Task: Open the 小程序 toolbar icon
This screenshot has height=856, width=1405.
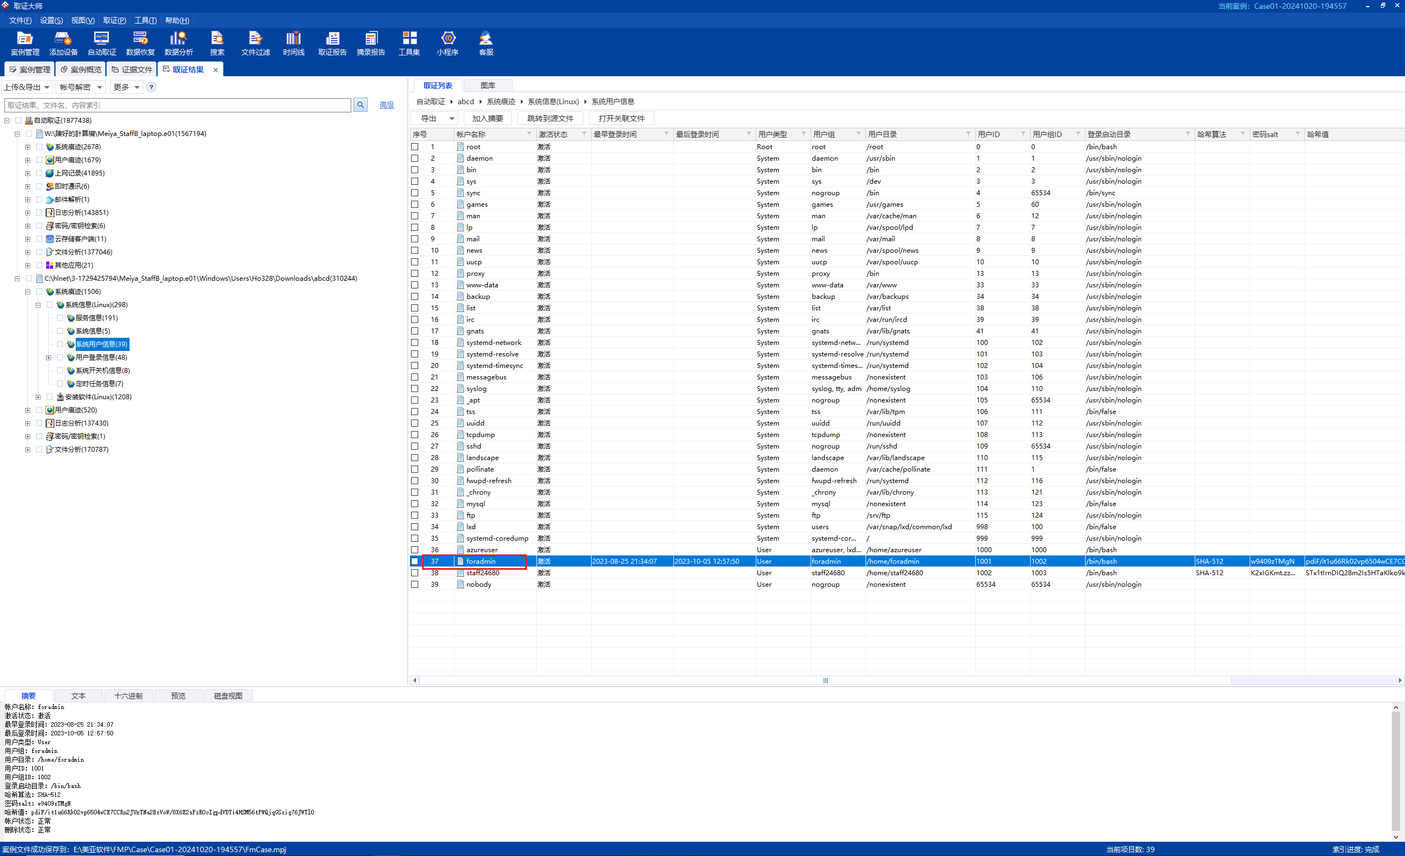Action: (x=448, y=44)
